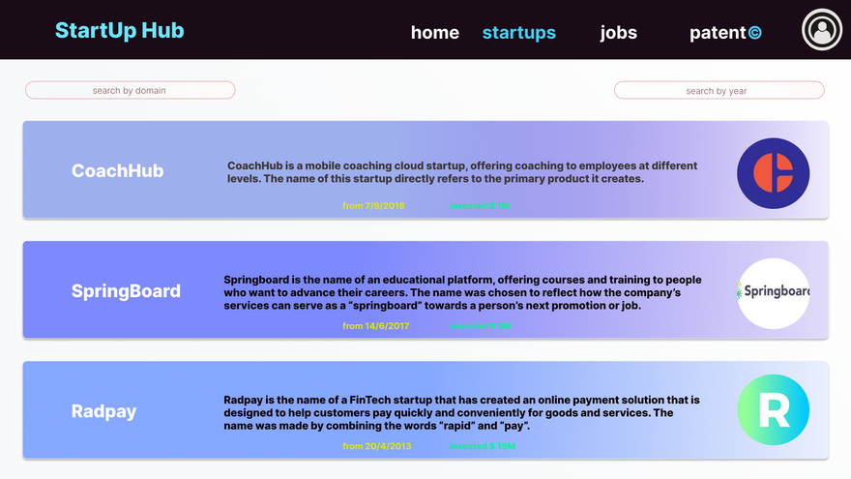
Task: Click SpringBoard's date 14/6/2017
Action: coord(375,326)
